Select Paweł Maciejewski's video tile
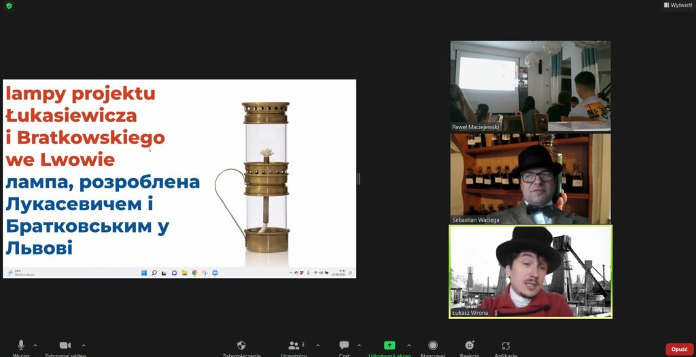The image size is (696, 357). (x=530, y=86)
